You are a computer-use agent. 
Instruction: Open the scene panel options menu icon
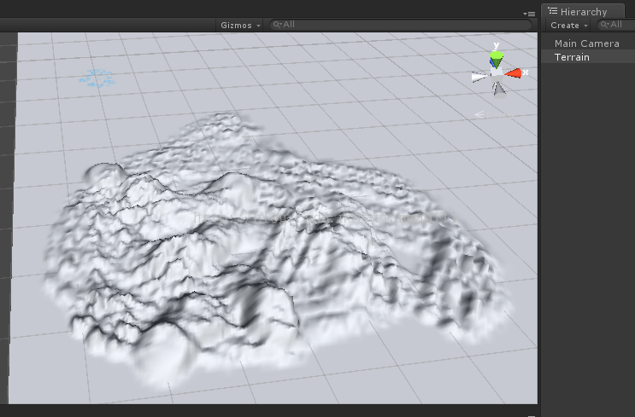pyautogui.click(x=529, y=14)
